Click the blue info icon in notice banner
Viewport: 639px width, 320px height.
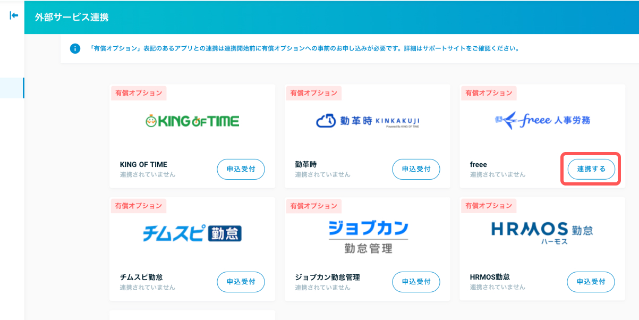[x=75, y=49]
